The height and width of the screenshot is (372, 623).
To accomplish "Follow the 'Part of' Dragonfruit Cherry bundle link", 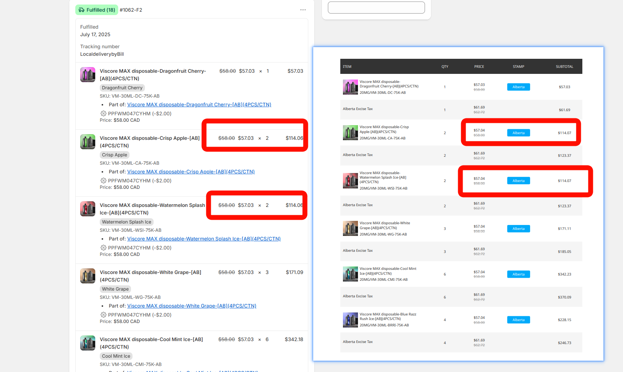I will (x=199, y=104).
